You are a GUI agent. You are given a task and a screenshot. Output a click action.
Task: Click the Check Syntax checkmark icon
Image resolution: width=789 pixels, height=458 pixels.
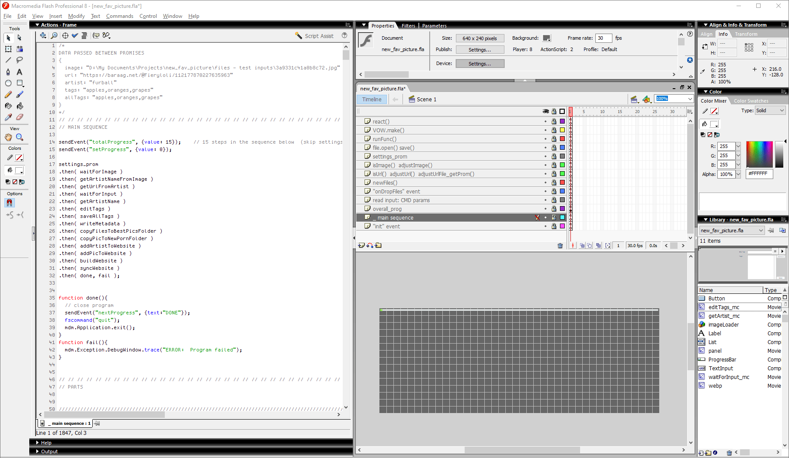pyautogui.click(x=75, y=36)
